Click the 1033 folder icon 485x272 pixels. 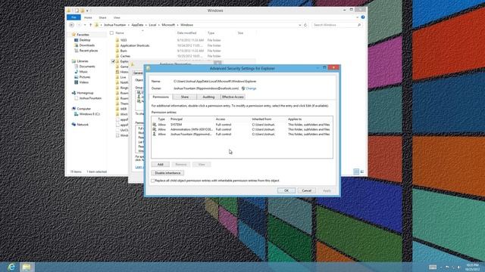(117, 40)
